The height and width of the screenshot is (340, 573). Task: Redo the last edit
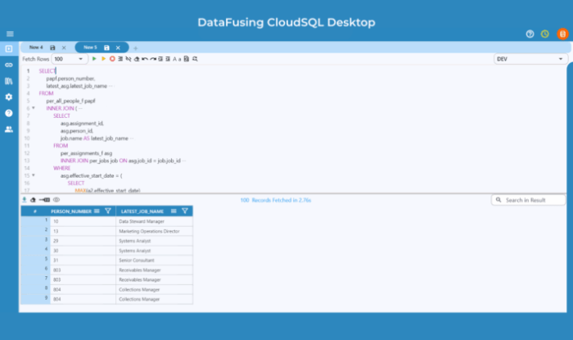pyautogui.click(x=153, y=58)
